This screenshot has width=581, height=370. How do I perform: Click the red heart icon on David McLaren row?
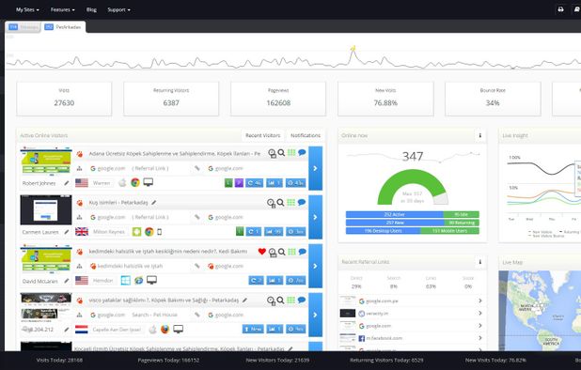(x=262, y=252)
